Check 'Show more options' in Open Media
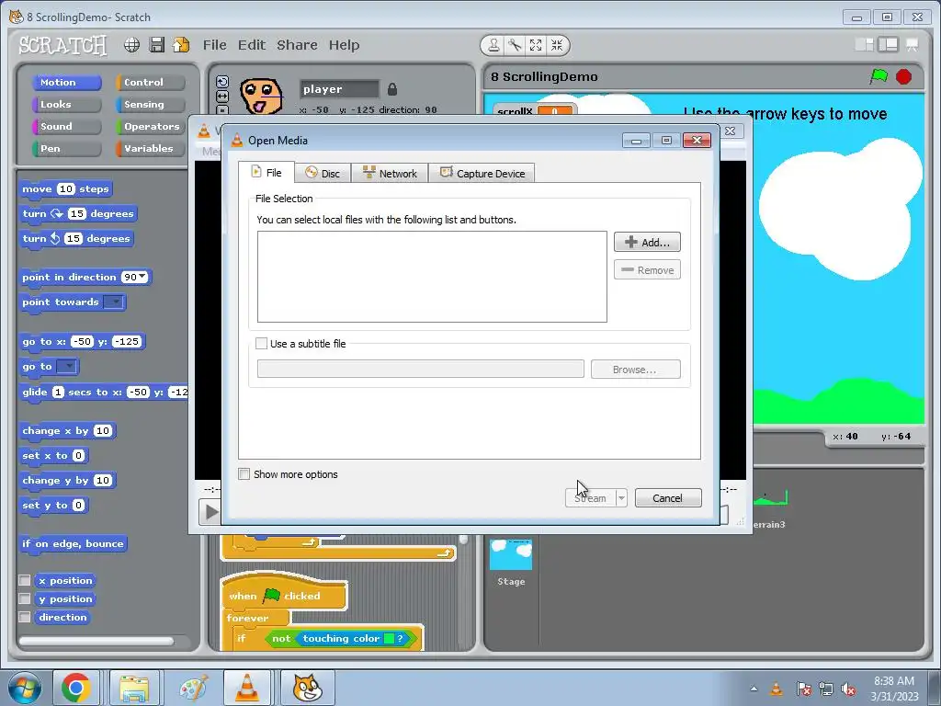The image size is (941, 706). [x=244, y=473]
